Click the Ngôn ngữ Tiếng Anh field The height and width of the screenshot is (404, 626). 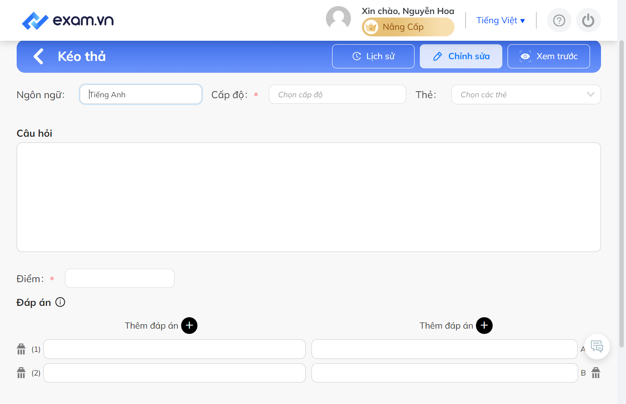click(x=141, y=94)
